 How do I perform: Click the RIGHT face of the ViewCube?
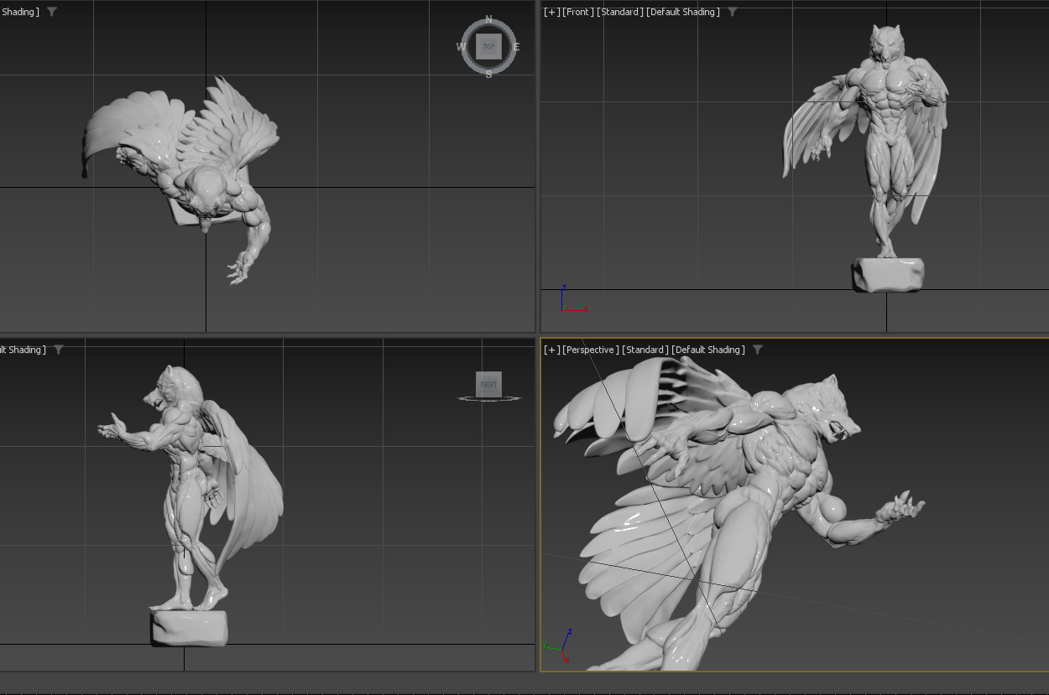pos(488,384)
